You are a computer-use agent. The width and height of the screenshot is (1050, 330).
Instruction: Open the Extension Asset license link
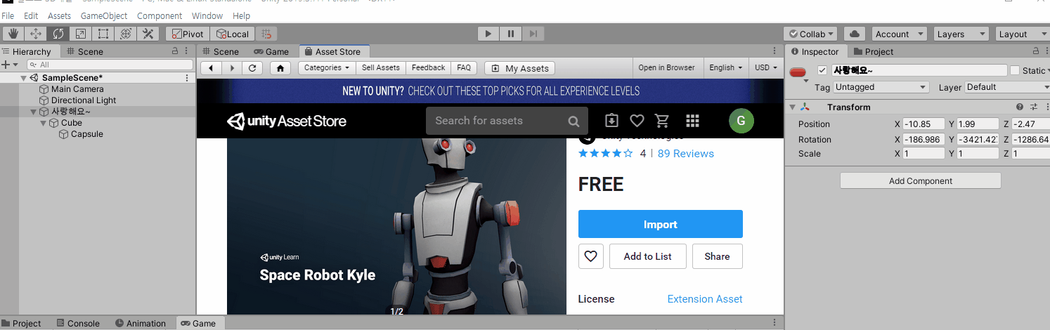point(705,299)
